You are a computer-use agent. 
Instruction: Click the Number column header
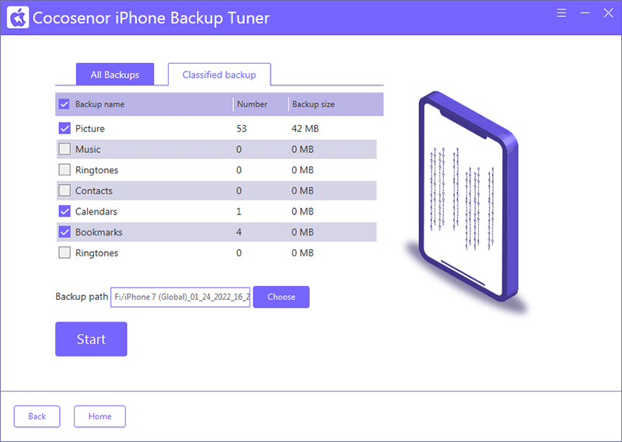tap(252, 104)
